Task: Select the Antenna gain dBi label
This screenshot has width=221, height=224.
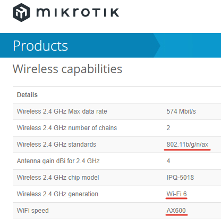Action: [x=58, y=161]
